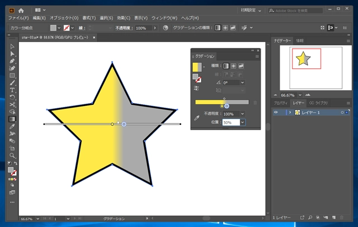Viewport: 358px width, 227px height.
Task: Switch to CC ライブラリ tab
Action: click(318, 103)
